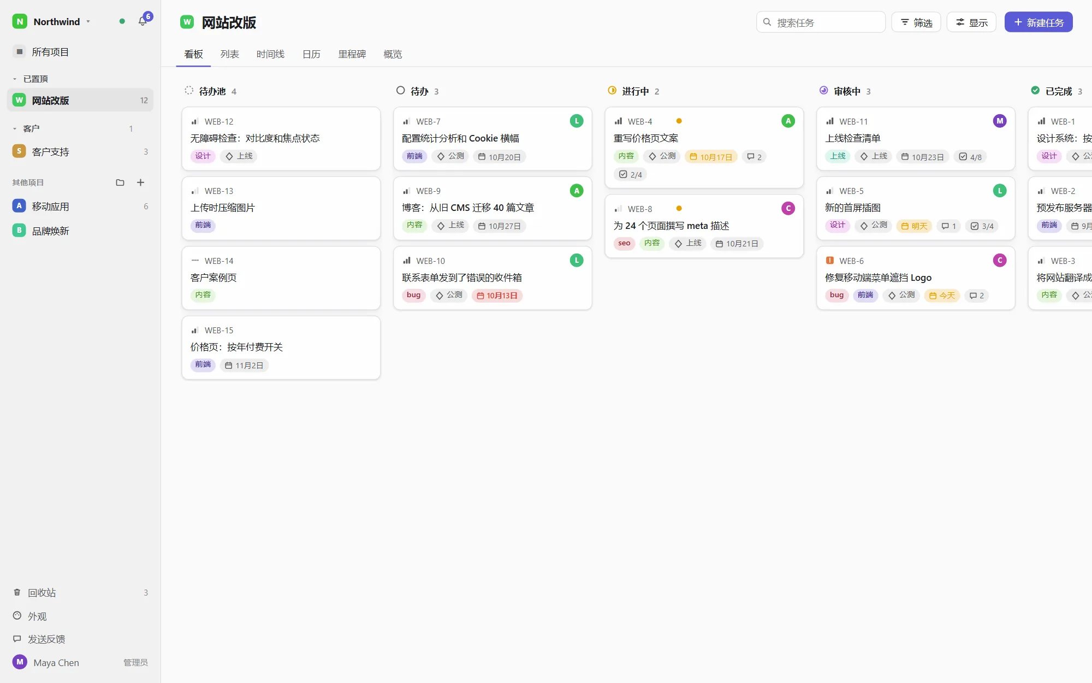Click the comments count on WEB-4 card
The height and width of the screenshot is (683, 1092).
(x=755, y=157)
